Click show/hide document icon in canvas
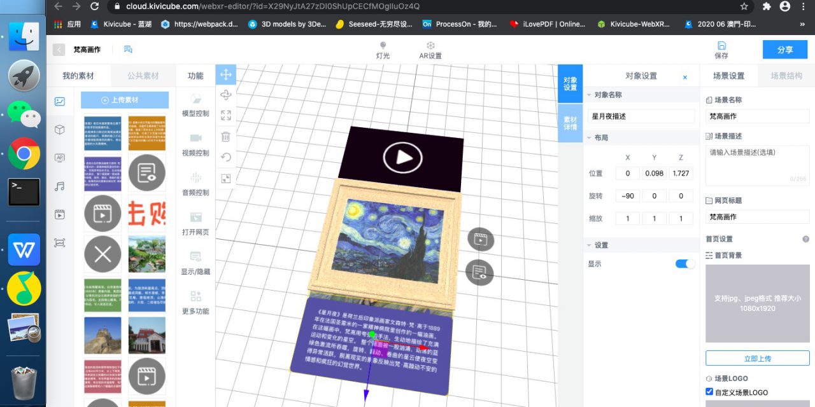Screen dimensions: 815x407 [x=479, y=273]
